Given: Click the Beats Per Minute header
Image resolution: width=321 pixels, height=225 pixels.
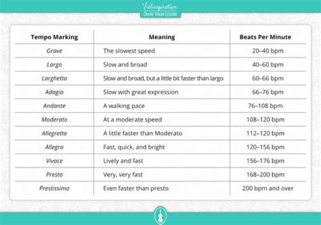Looking at the screenshot, I should pyautogui.click(x=267, y=37).
